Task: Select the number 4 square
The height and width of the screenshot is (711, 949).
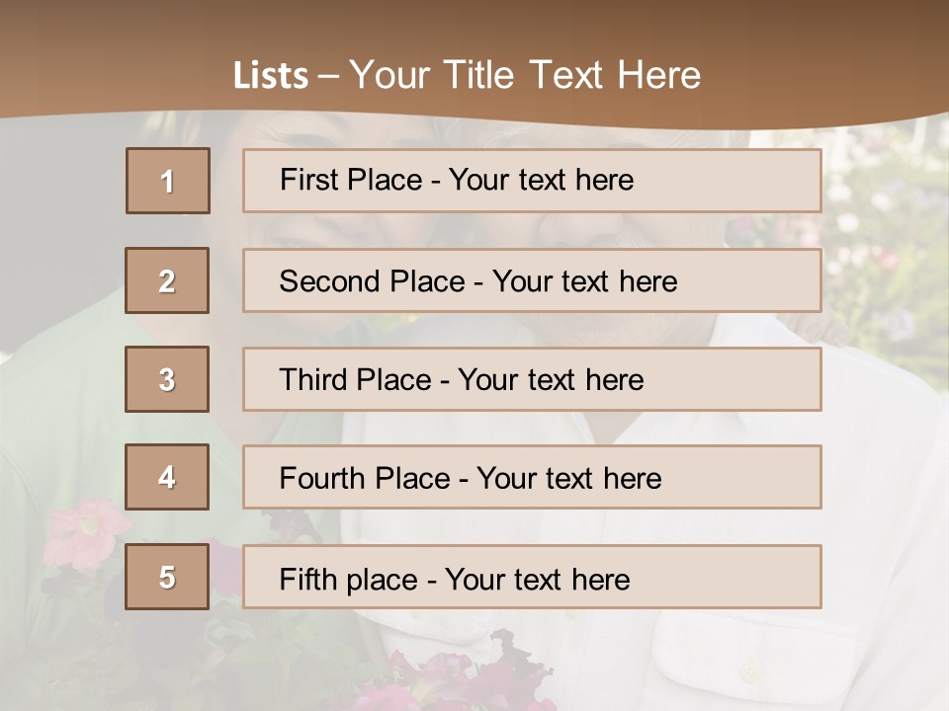Action: (167, 477)
